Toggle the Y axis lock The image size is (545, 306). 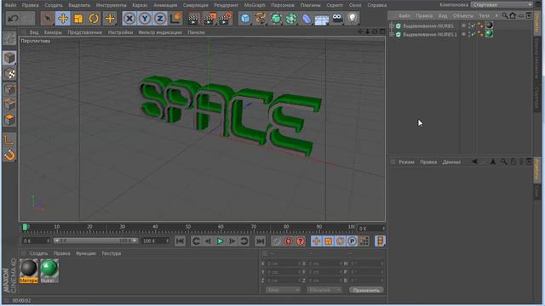coord(145,19)
